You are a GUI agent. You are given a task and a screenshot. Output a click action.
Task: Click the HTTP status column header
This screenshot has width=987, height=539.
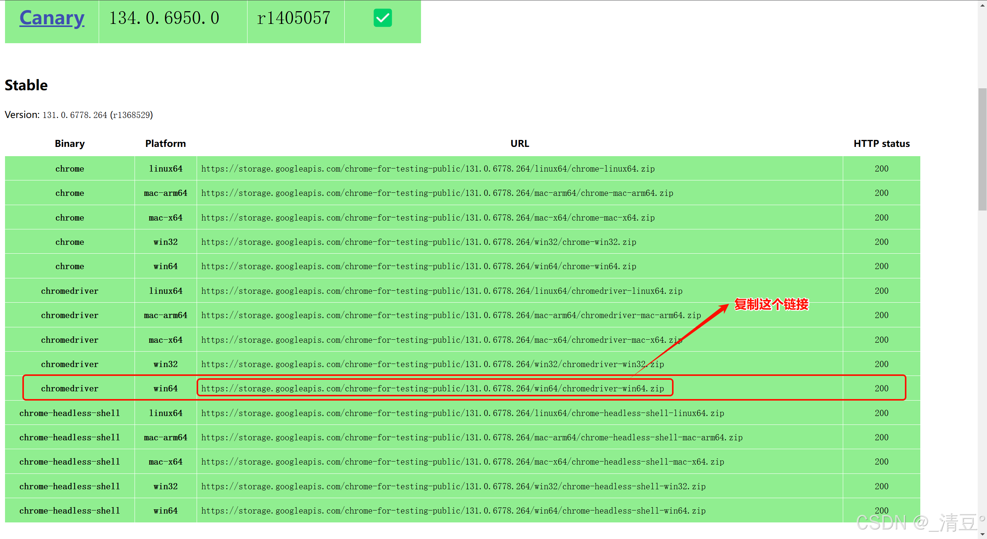[881, 143]
